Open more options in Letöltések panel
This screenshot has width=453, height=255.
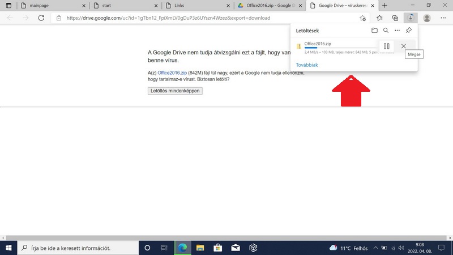pos(398,31)
